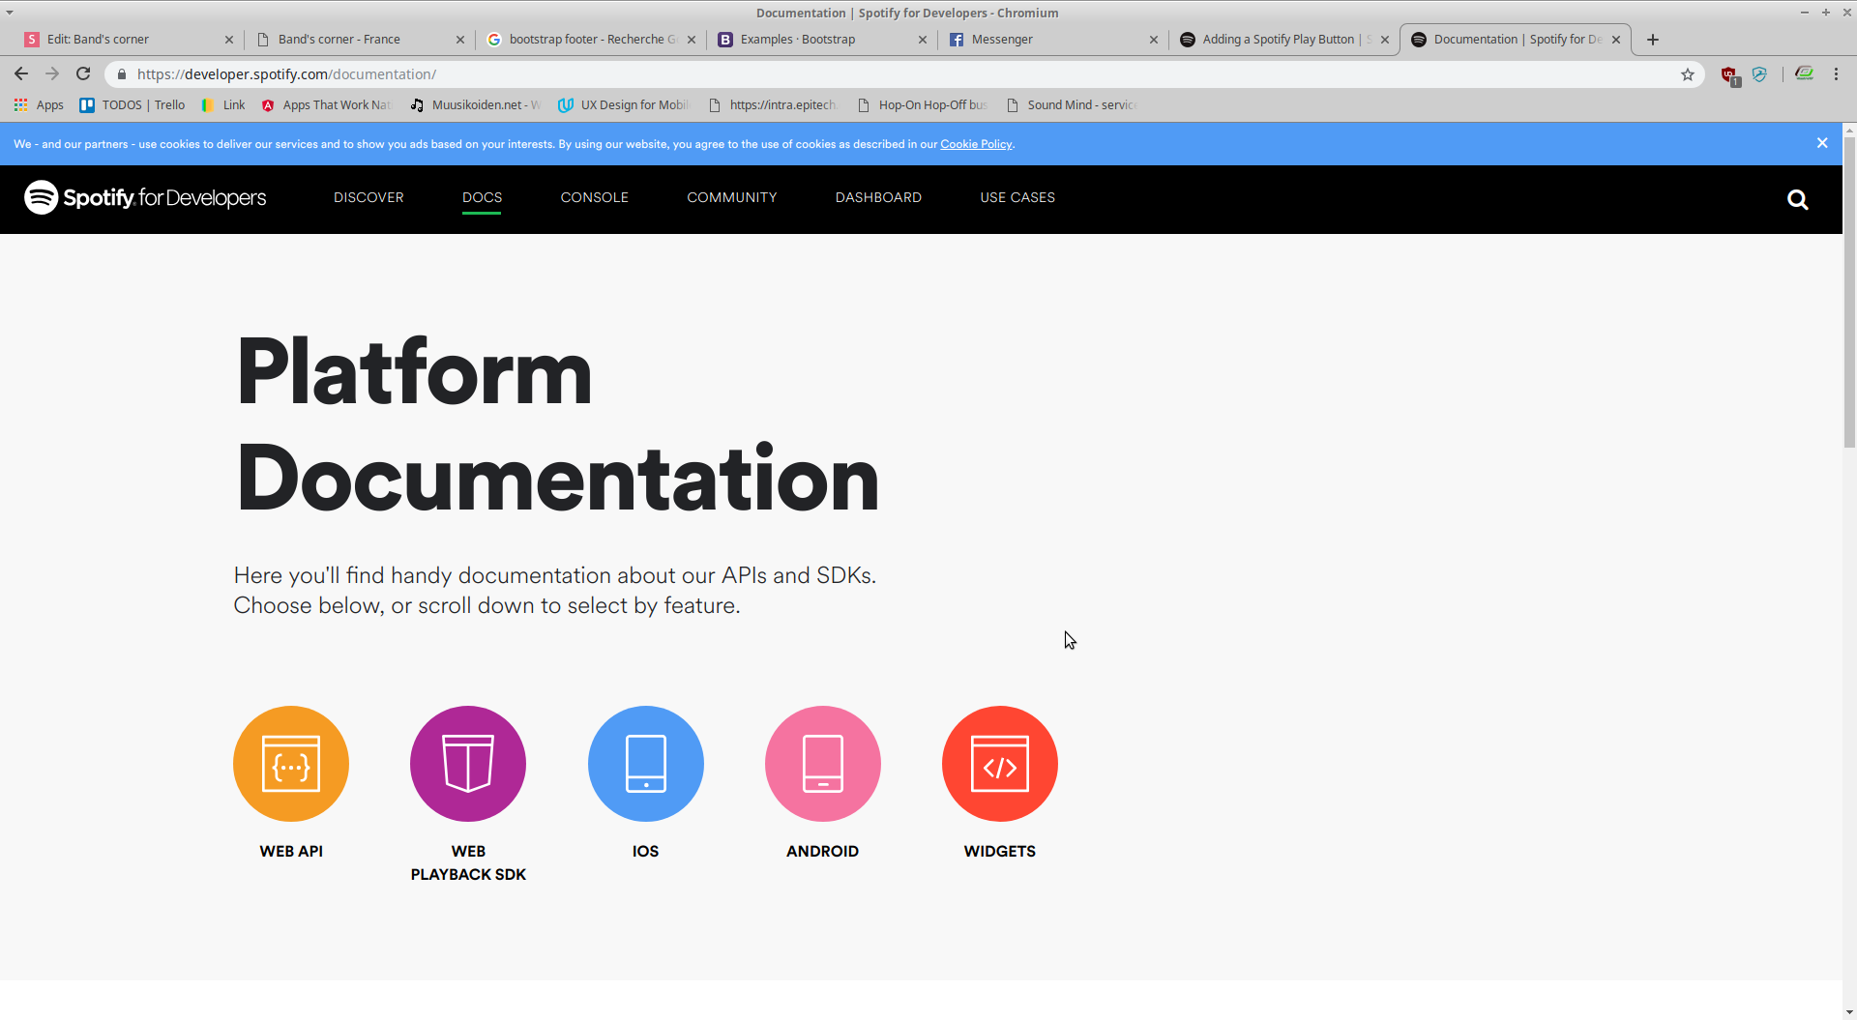Open the Dashboard nav item
This screenshot has height=1020, width=1857.
(878, 197)
